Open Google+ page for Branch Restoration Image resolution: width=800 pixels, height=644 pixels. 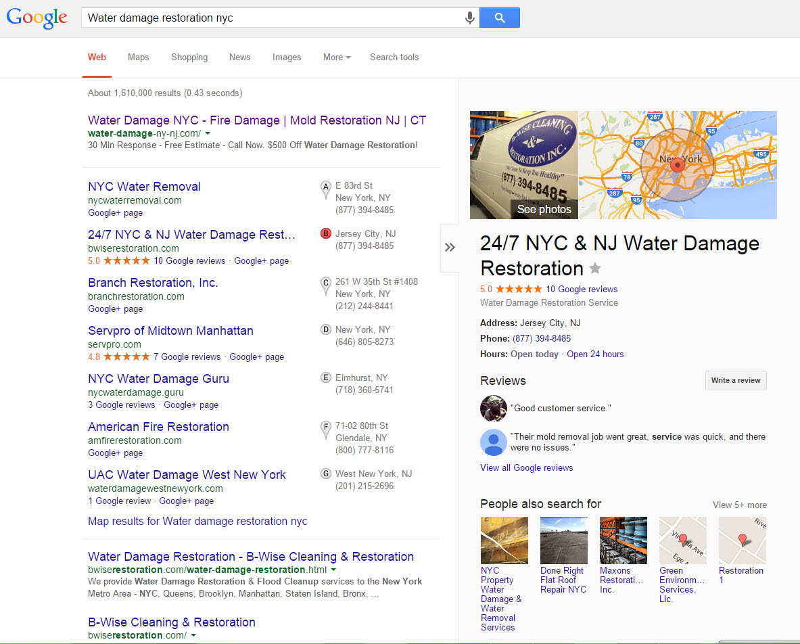(x=116, y=308)
